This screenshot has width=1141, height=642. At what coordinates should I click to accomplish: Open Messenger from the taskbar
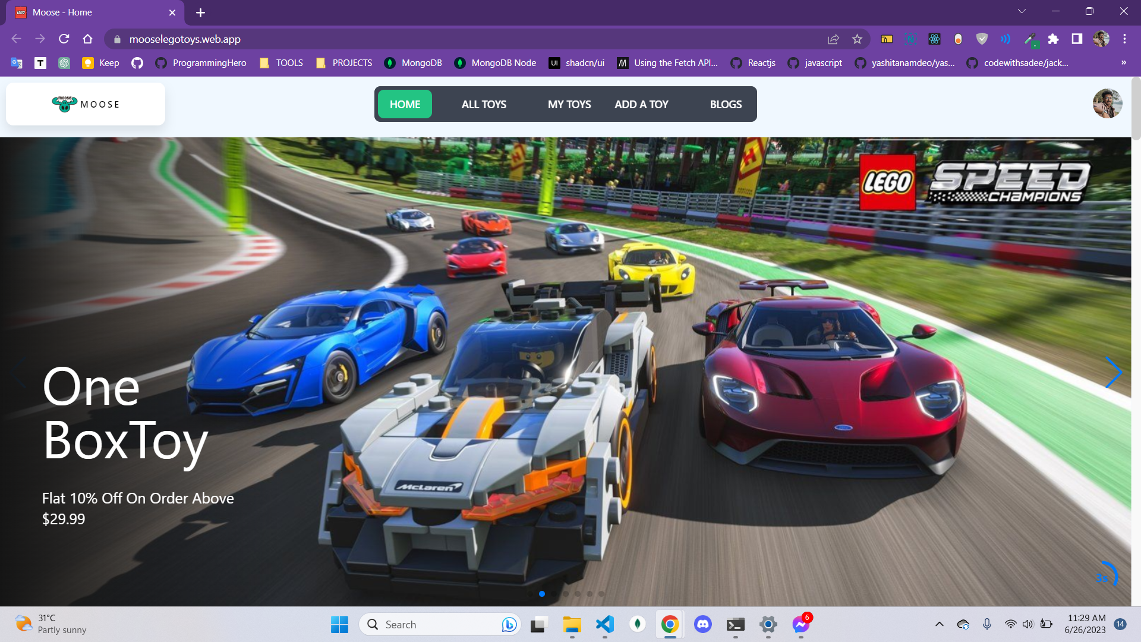tap(801, 624)
